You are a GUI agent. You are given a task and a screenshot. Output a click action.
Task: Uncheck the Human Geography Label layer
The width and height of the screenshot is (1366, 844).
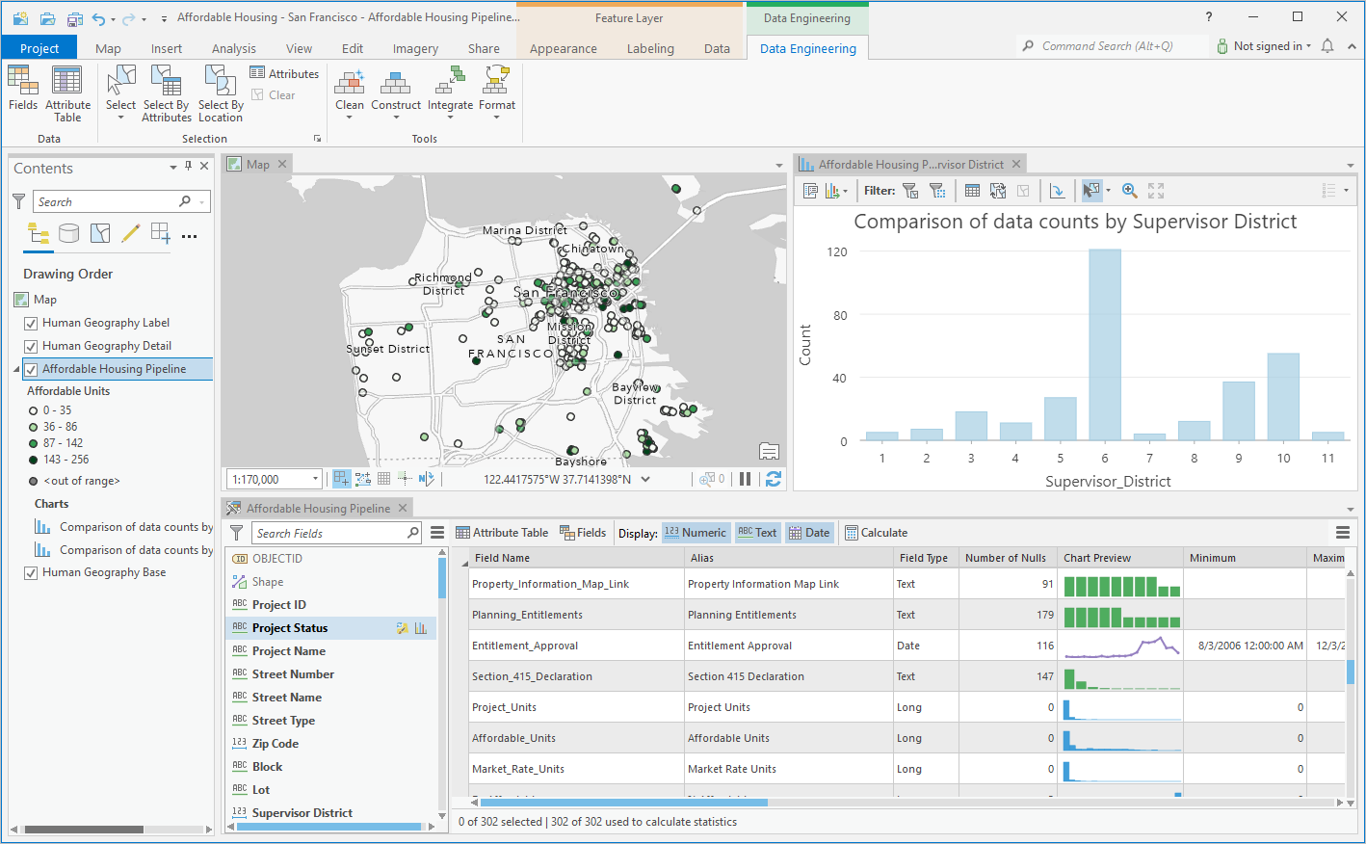31,324
